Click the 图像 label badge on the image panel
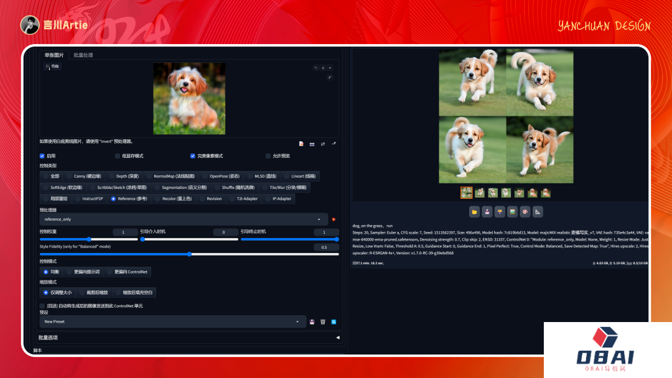The width and height of the screenshot is (672, 378). tap(53, 67)
